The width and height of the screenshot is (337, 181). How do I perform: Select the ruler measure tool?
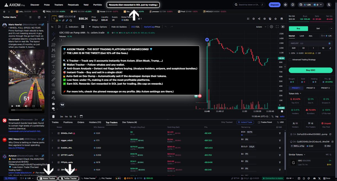coord(53,80)
